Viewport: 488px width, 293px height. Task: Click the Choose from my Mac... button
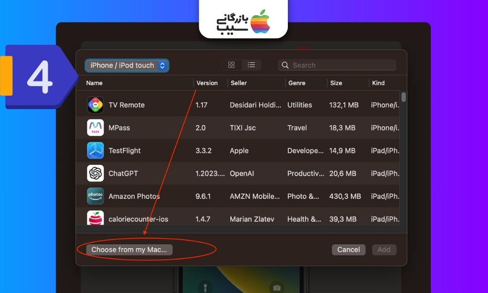pos(129,250)
